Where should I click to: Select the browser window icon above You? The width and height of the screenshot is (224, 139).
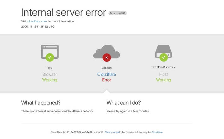click(49, 52)
